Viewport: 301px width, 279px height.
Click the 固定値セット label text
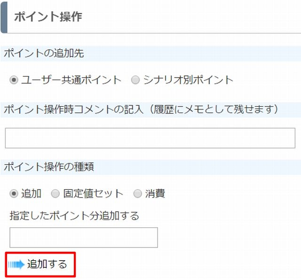click(x=93, y=193)
